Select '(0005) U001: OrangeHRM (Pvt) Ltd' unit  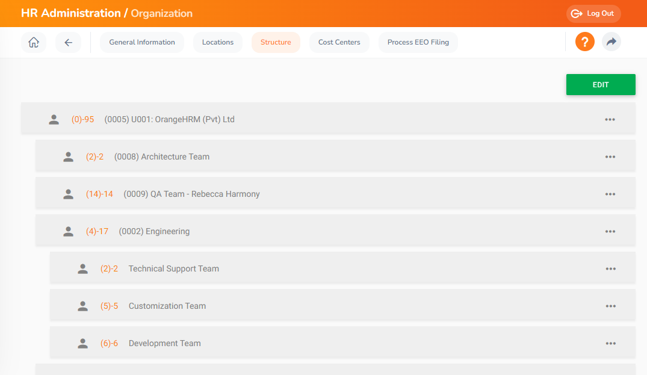point(169,120)
